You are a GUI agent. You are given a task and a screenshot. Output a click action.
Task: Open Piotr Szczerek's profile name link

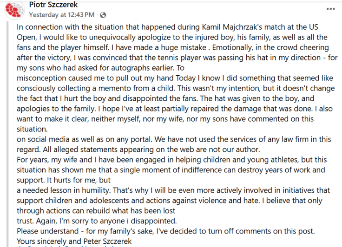click(53, 4)
